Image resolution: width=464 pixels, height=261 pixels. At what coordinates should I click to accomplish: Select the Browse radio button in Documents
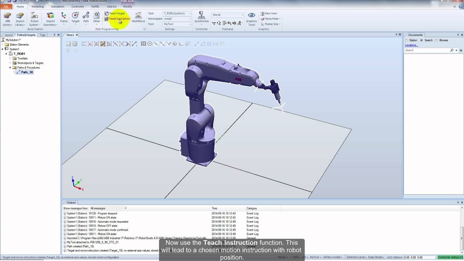[x=436, y=40]
